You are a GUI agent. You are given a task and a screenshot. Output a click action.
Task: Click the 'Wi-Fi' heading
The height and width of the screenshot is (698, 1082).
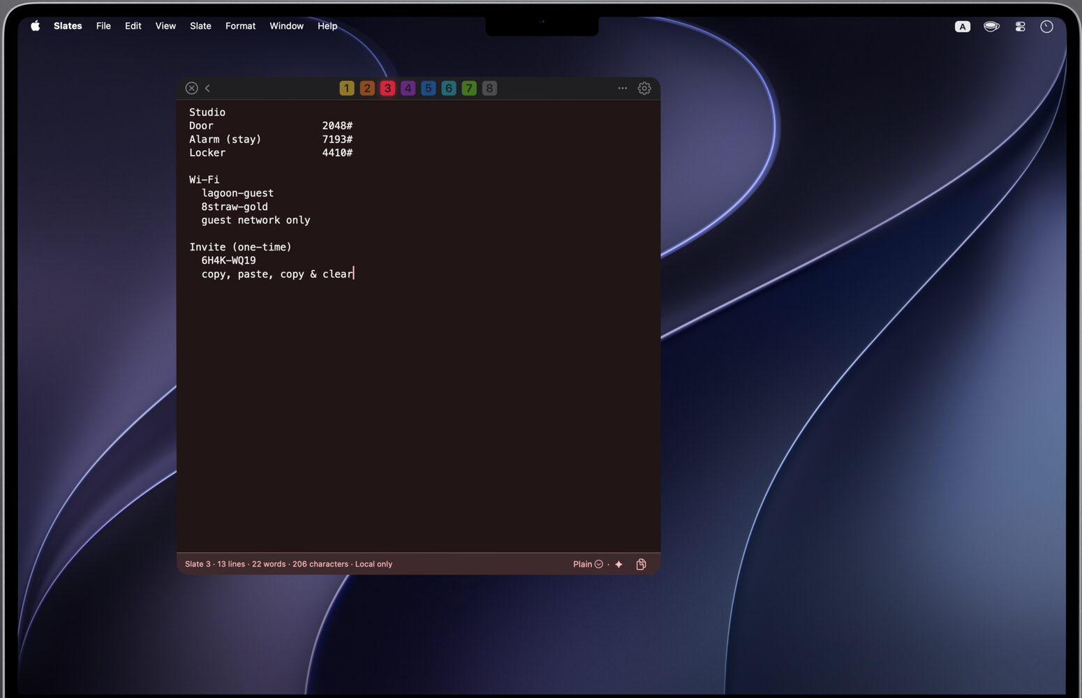204,179
